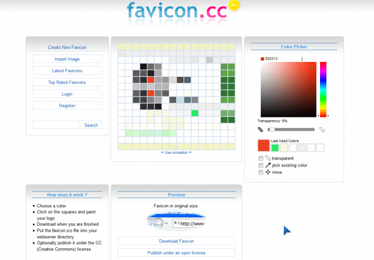Click the faded pencil icon beside transparency slider
The image size is (374, 260).
click(322, 130)
